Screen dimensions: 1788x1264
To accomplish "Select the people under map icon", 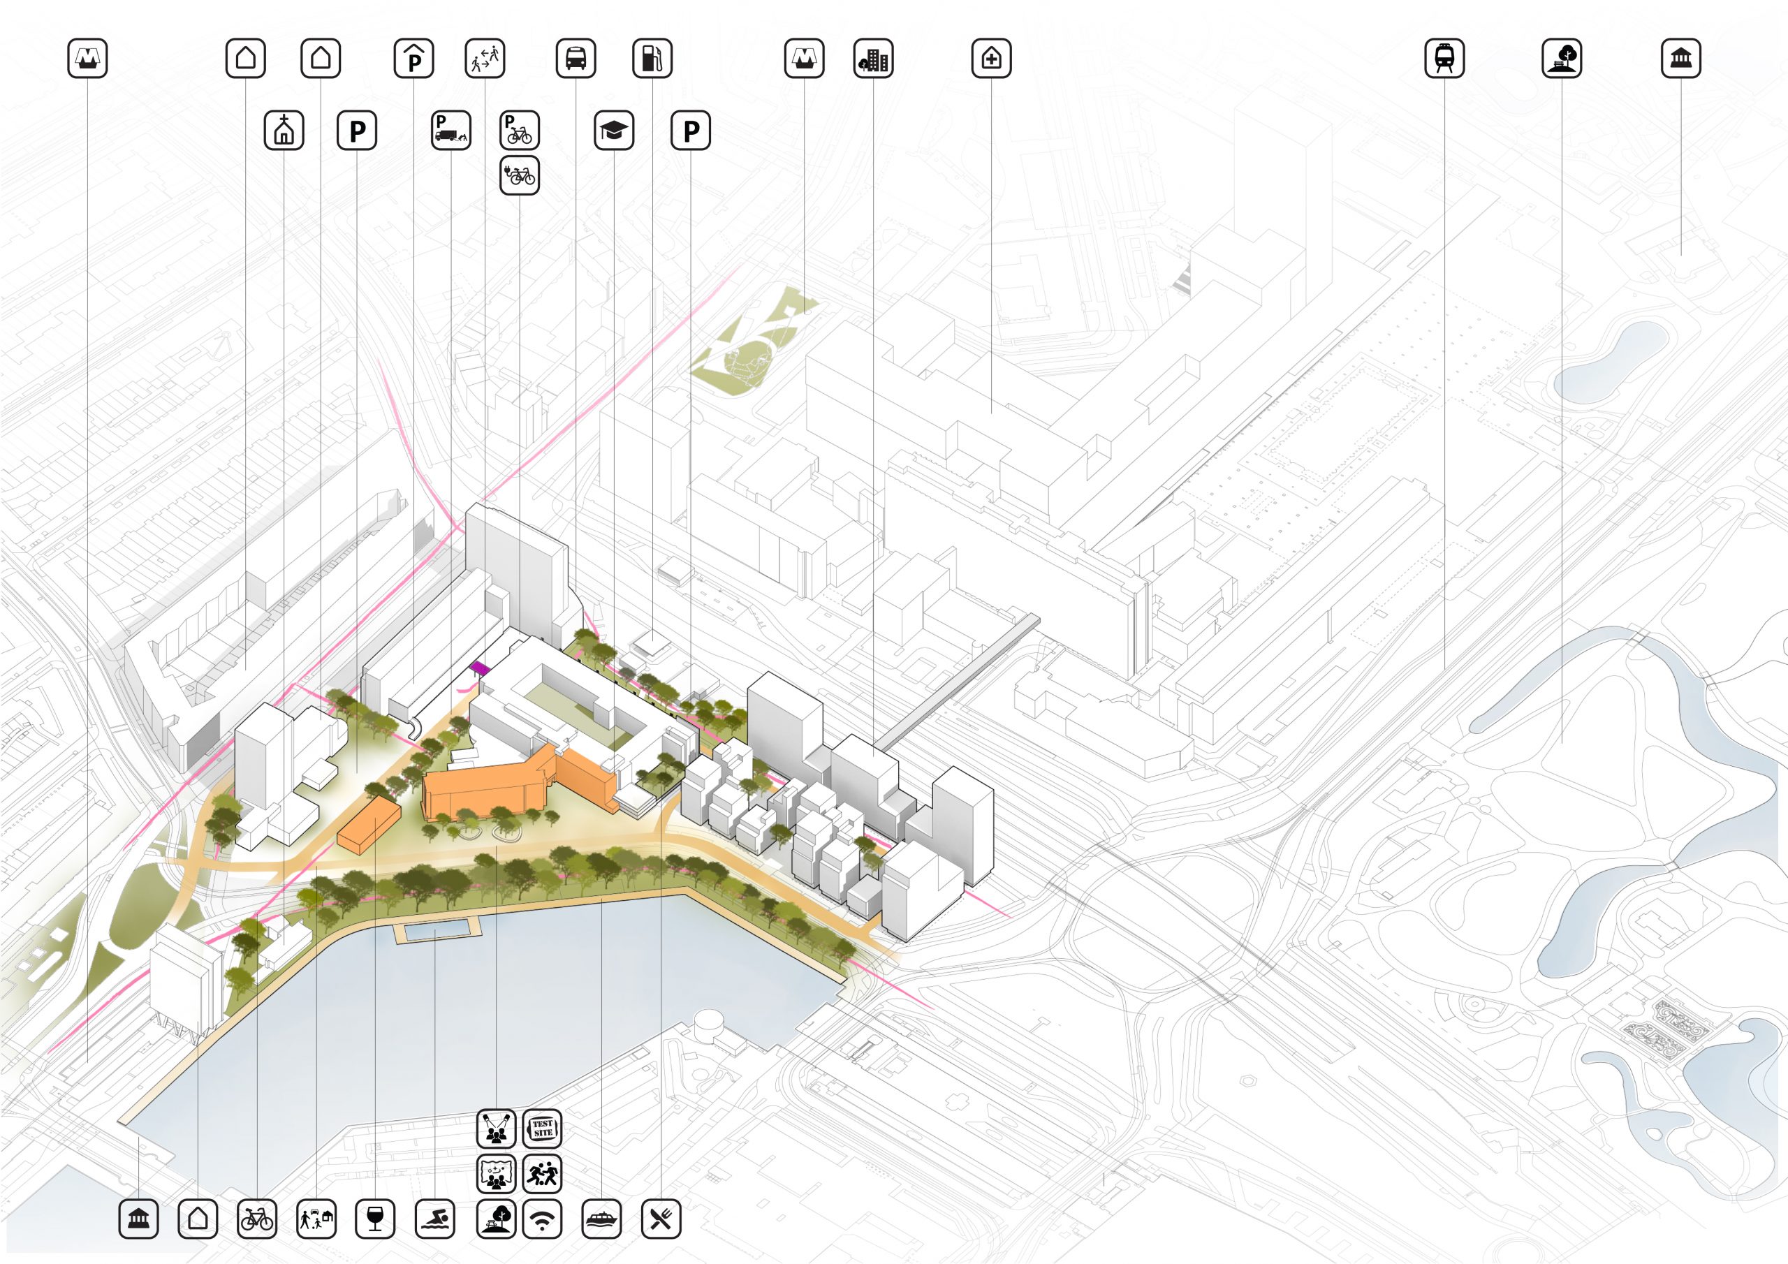I will point(496,1174).
